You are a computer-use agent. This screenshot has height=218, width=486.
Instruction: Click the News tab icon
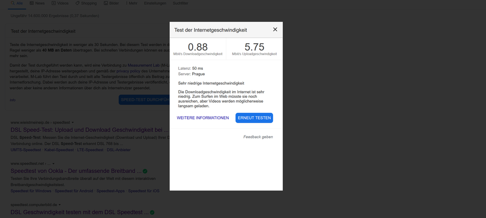click(x=32, y=3)
